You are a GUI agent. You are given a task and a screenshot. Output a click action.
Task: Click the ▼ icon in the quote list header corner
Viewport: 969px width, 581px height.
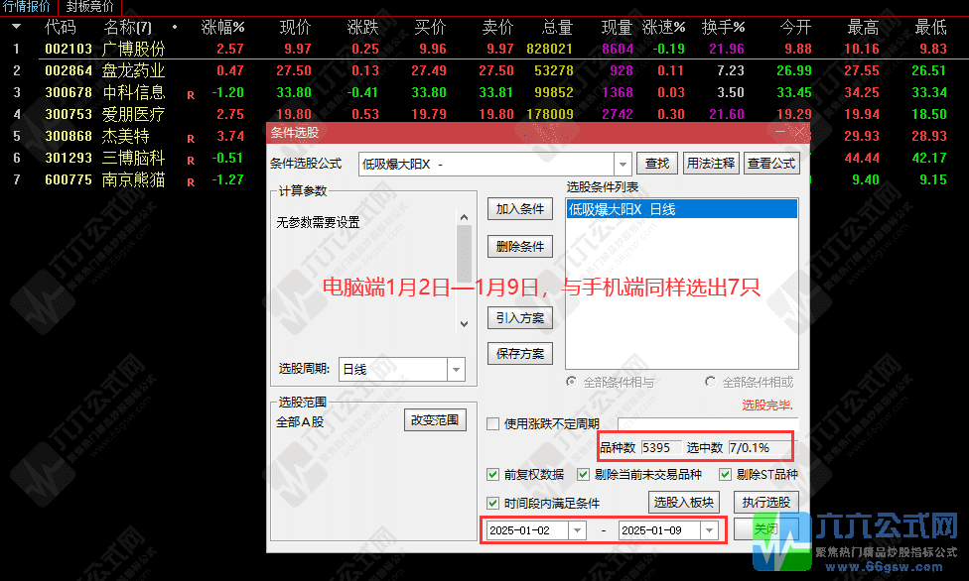pyautogui.click(x=14, y=27)
